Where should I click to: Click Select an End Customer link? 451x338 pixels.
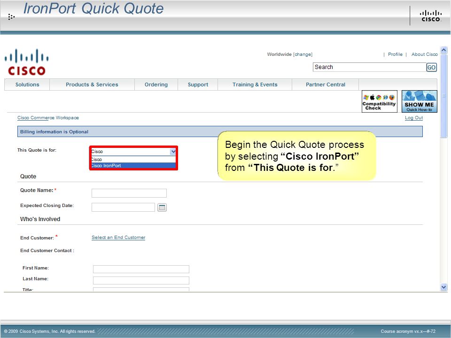(118, 238)
